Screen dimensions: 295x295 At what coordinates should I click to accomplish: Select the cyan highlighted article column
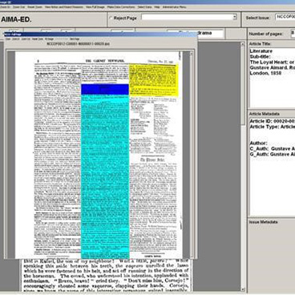(105, 176)
